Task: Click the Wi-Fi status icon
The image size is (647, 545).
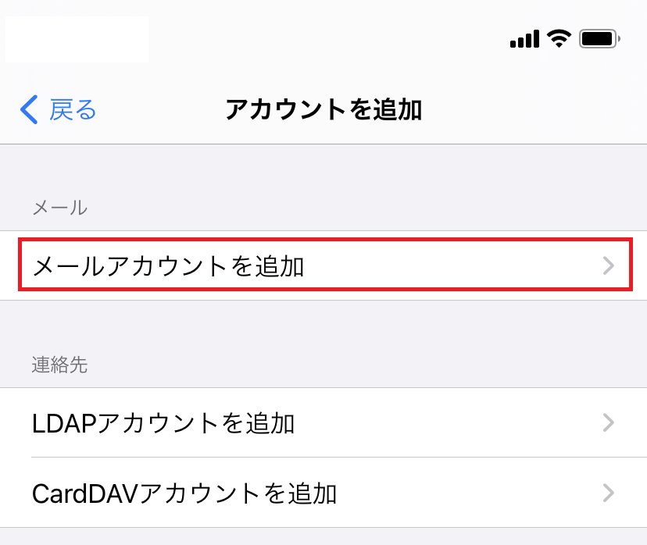Action: coord(559,38)
